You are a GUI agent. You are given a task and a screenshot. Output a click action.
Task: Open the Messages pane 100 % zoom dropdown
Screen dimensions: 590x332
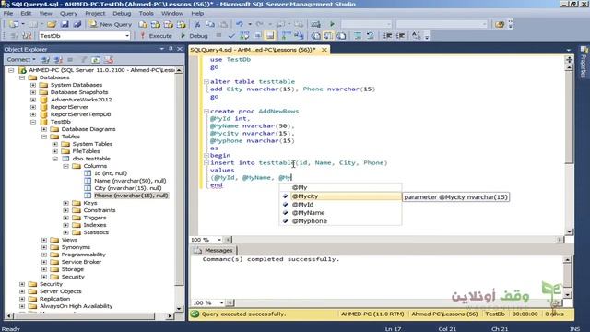(x=221, y=303)
